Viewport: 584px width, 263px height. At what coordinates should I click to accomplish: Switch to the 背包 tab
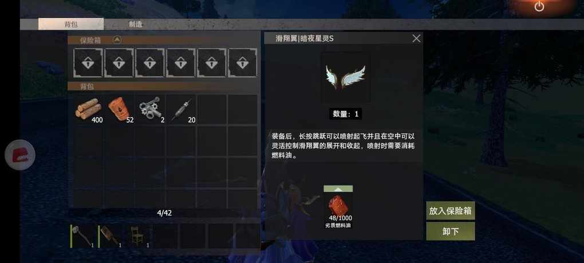click(71, 24)
